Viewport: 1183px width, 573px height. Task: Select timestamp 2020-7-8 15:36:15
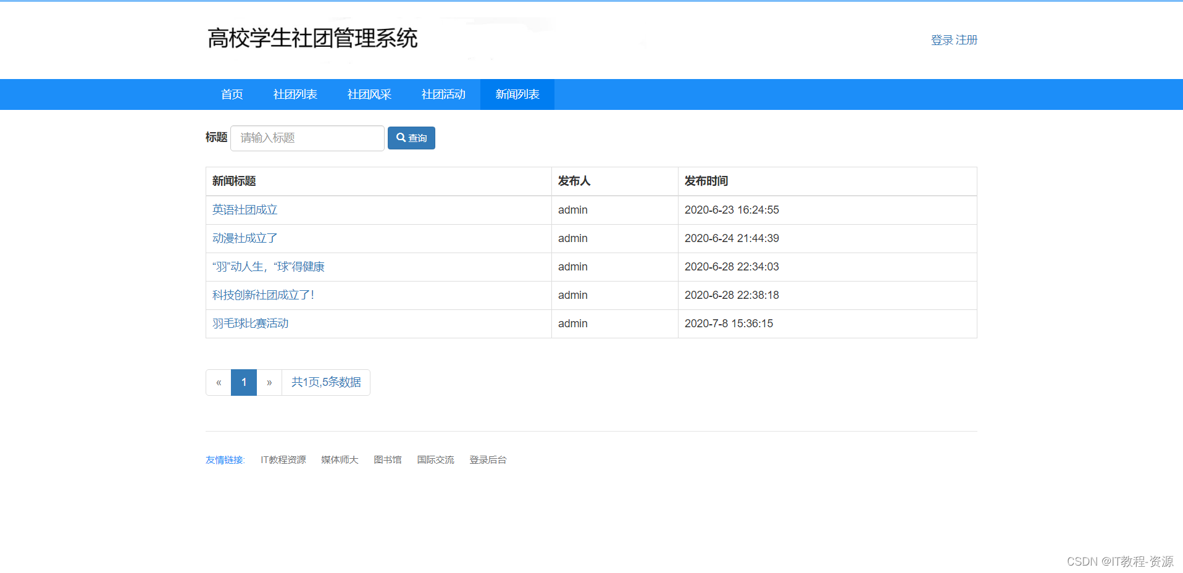pos(729,324)
